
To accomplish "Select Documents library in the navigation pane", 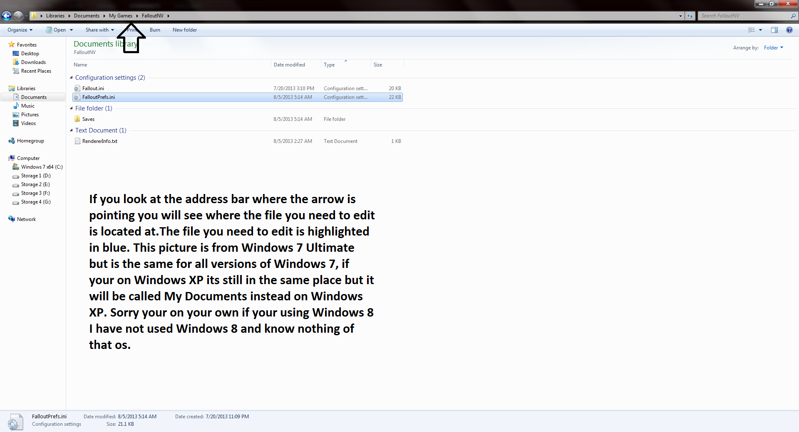I will (34, 97).
